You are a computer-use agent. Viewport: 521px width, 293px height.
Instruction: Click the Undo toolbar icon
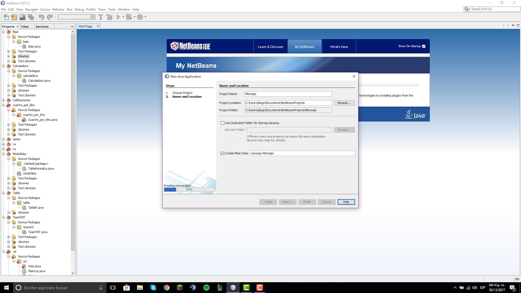click(42, 17)
